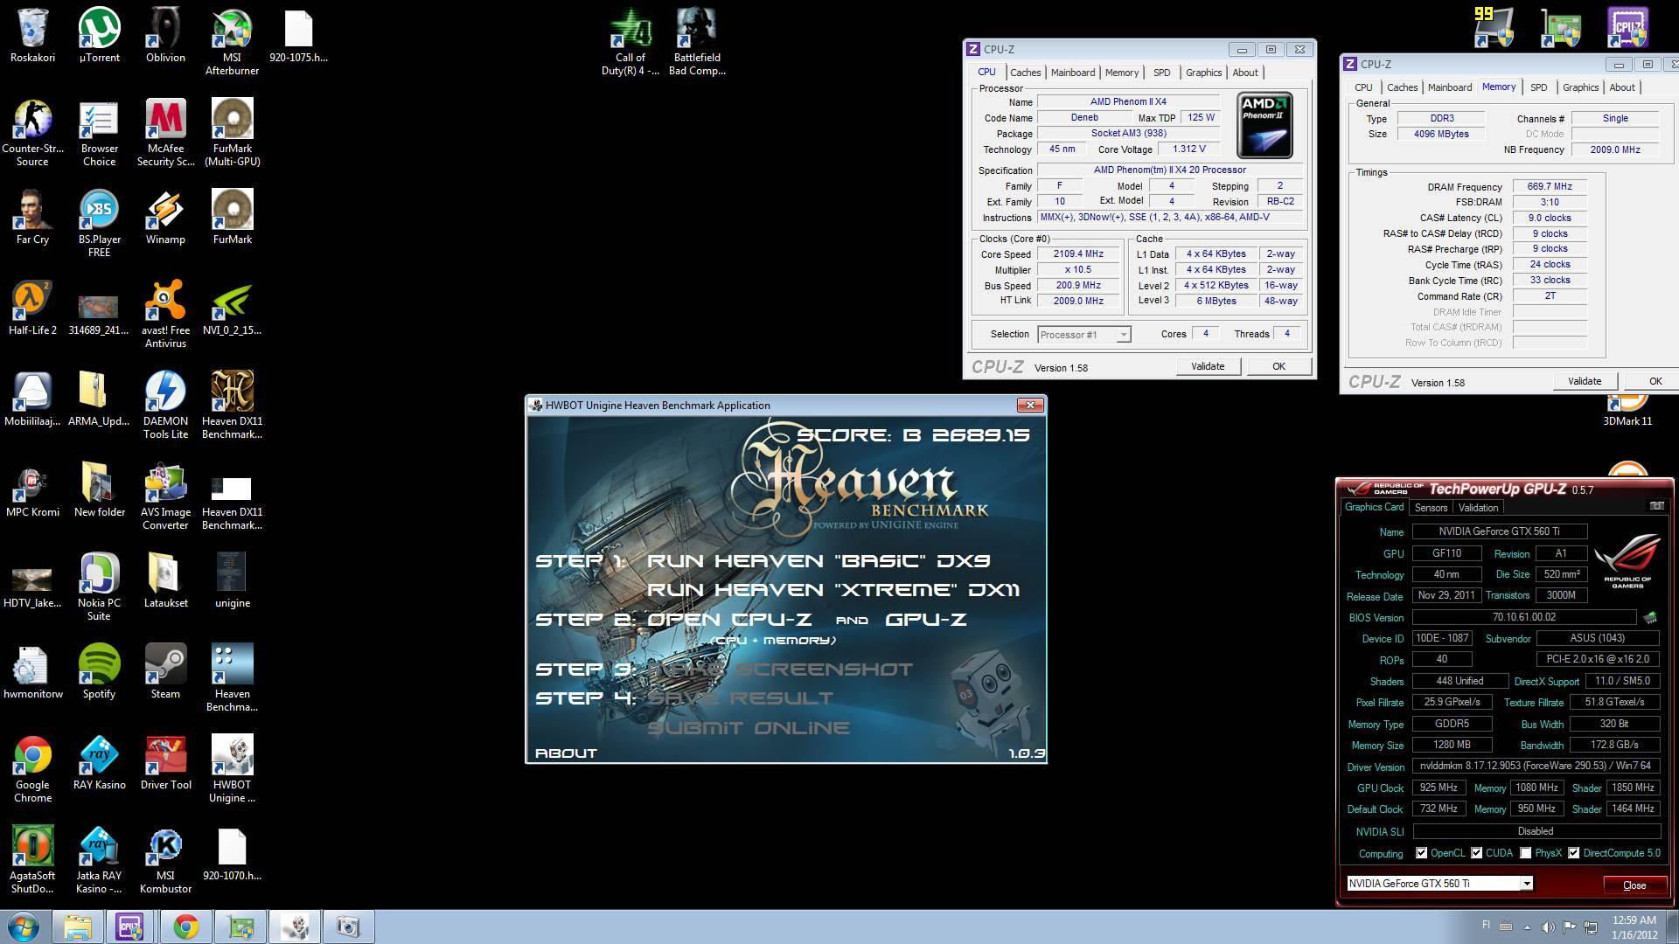Image resolution: width=1679 pixels, height=944 pixels.
Task: Launch the MSI Afterburner shortcut
Action: click(232, 42)
